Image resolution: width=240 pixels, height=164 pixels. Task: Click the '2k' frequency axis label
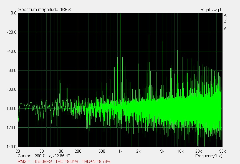click(138, 151)
